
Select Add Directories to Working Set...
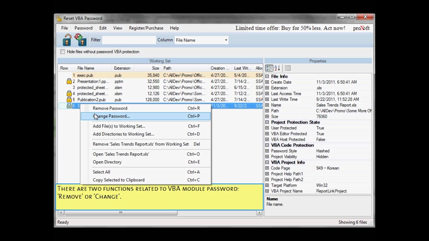click(x=145, y=134)
